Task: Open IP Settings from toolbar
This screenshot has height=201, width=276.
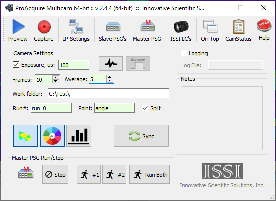Action: coord(76,30)
